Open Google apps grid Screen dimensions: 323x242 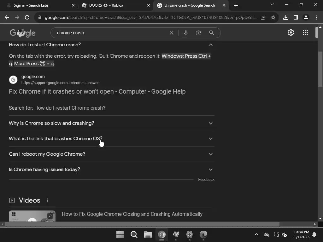point(305,32)
